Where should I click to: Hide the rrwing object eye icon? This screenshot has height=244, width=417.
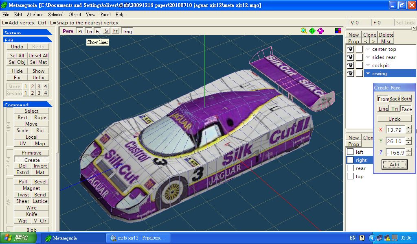point(350,74)
